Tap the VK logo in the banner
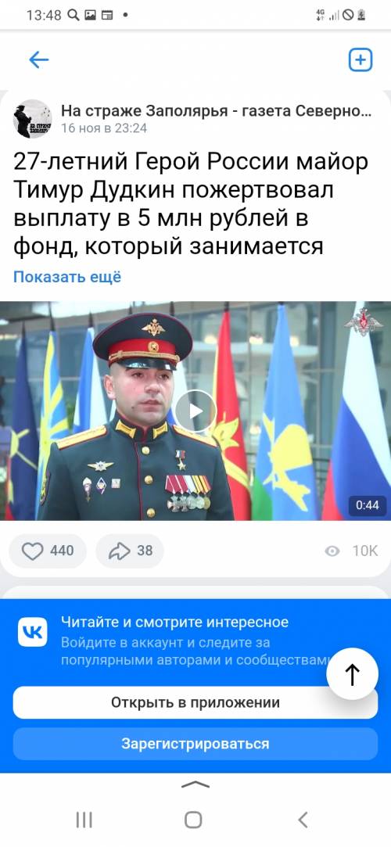Screen dimensions: 391x847 [x=32, y=632]
